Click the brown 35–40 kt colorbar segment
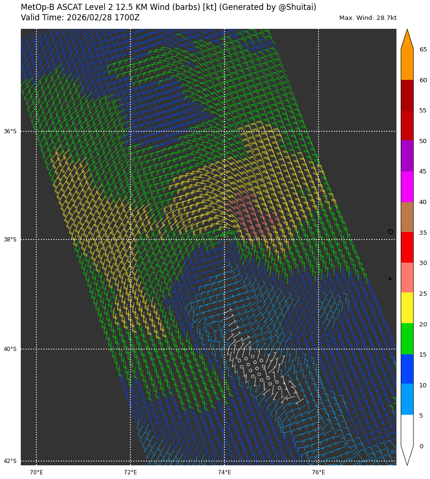 click(407, 217)
